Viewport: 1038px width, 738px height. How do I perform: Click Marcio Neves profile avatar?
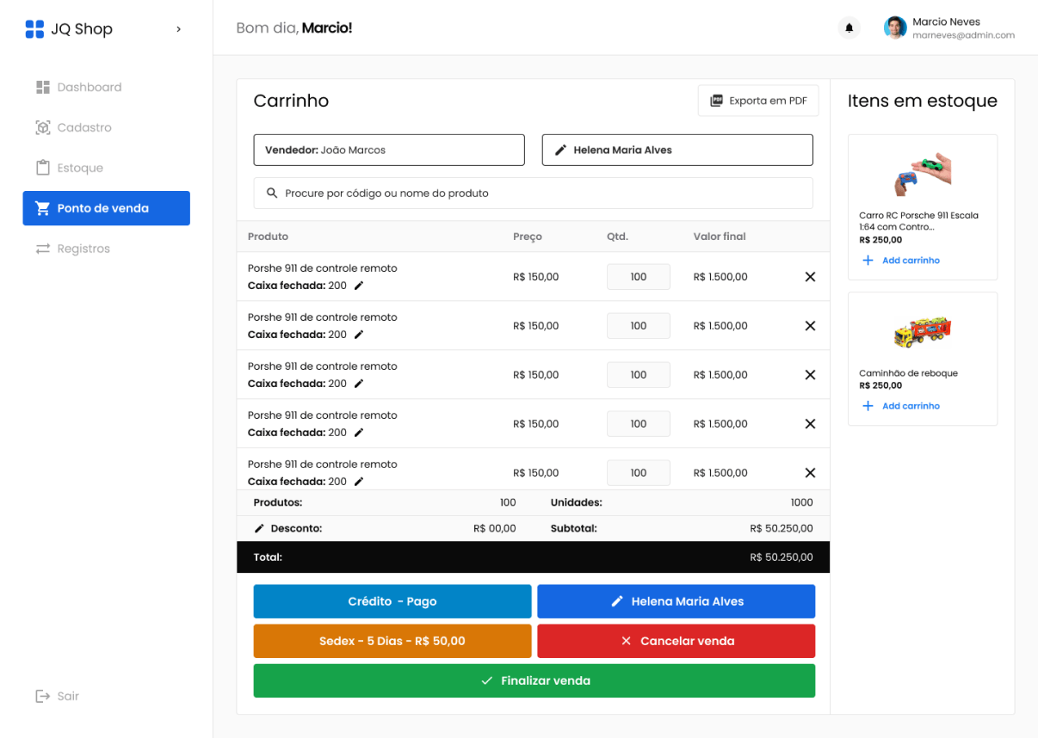pyautogui.click(x=895, y=28)
